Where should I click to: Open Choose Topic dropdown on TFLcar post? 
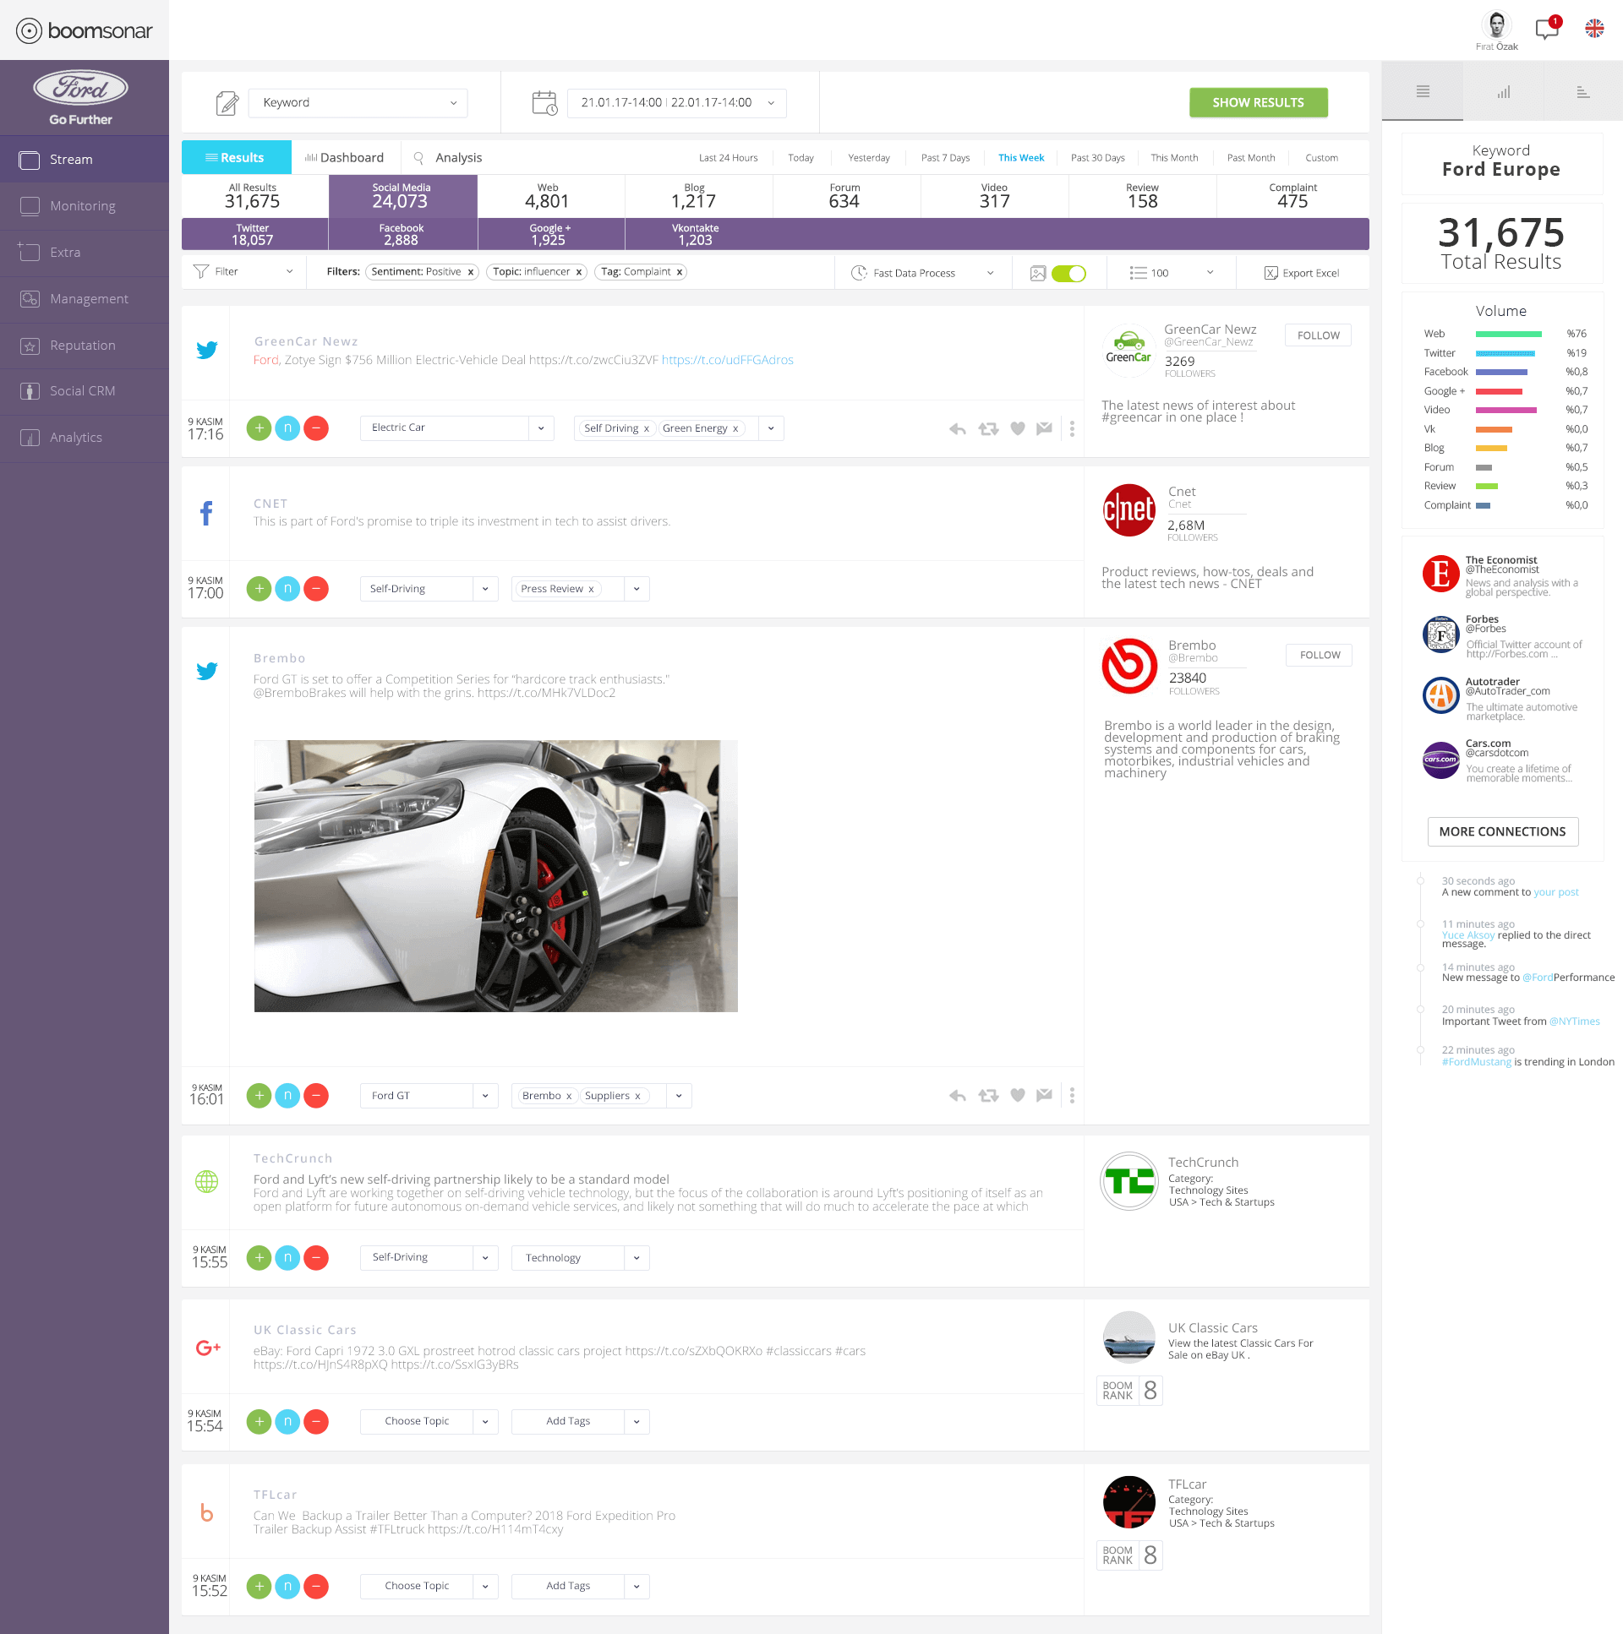(x=429, y=1587)
